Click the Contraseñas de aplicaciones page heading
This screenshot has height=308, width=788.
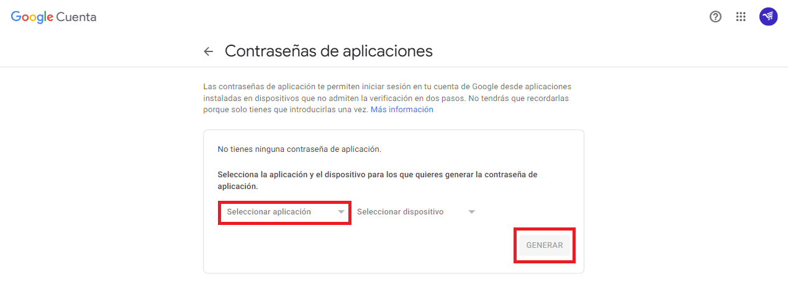(328, 51)
